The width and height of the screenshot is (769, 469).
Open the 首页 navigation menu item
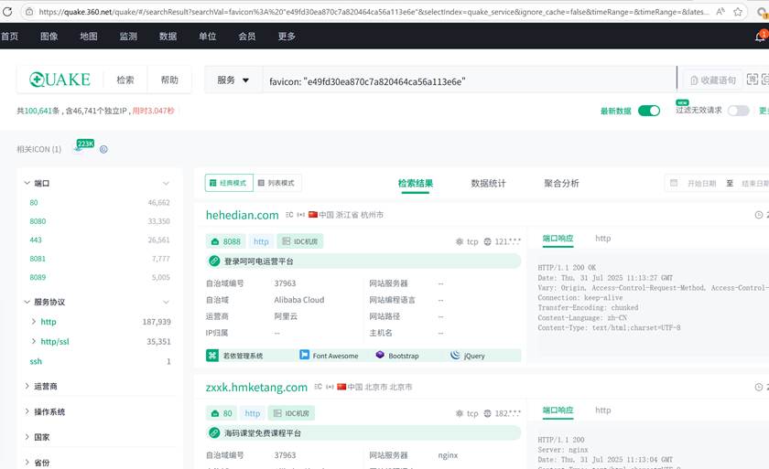(x=9, y=37)
